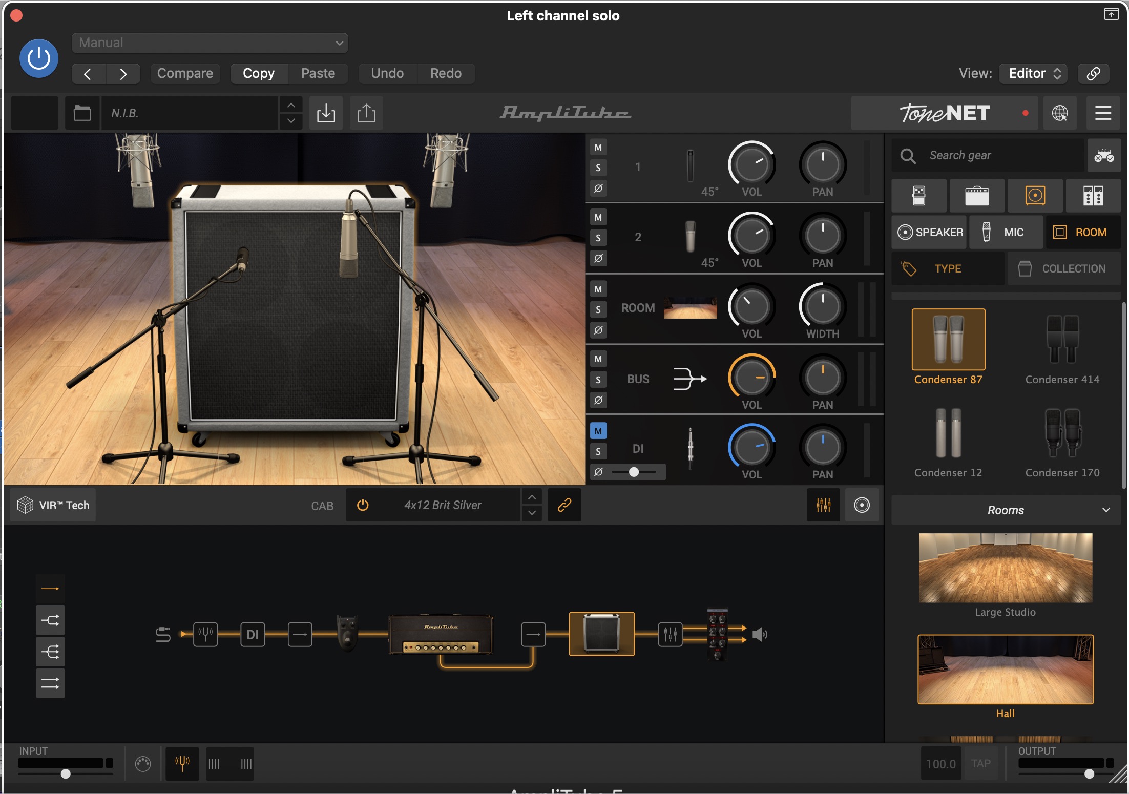Step preset down arrow beside N.I.B.
Screen dimensions: 1129x794
click(291, 121)
